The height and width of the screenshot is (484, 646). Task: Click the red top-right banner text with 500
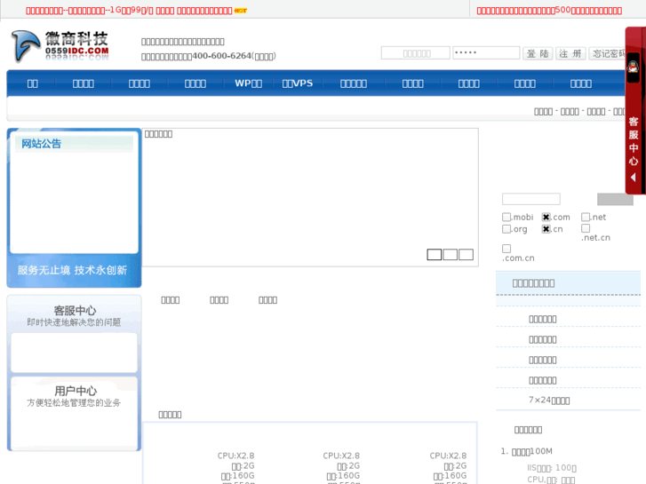click(x=549, y=11)
